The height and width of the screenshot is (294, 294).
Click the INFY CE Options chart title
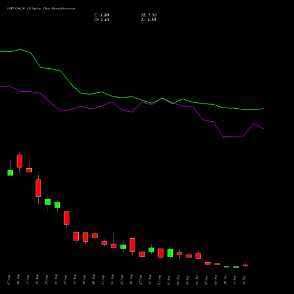pos(41,8)
